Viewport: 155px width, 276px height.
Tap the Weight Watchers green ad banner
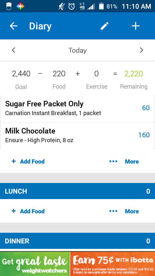click(x=35, y=264)
